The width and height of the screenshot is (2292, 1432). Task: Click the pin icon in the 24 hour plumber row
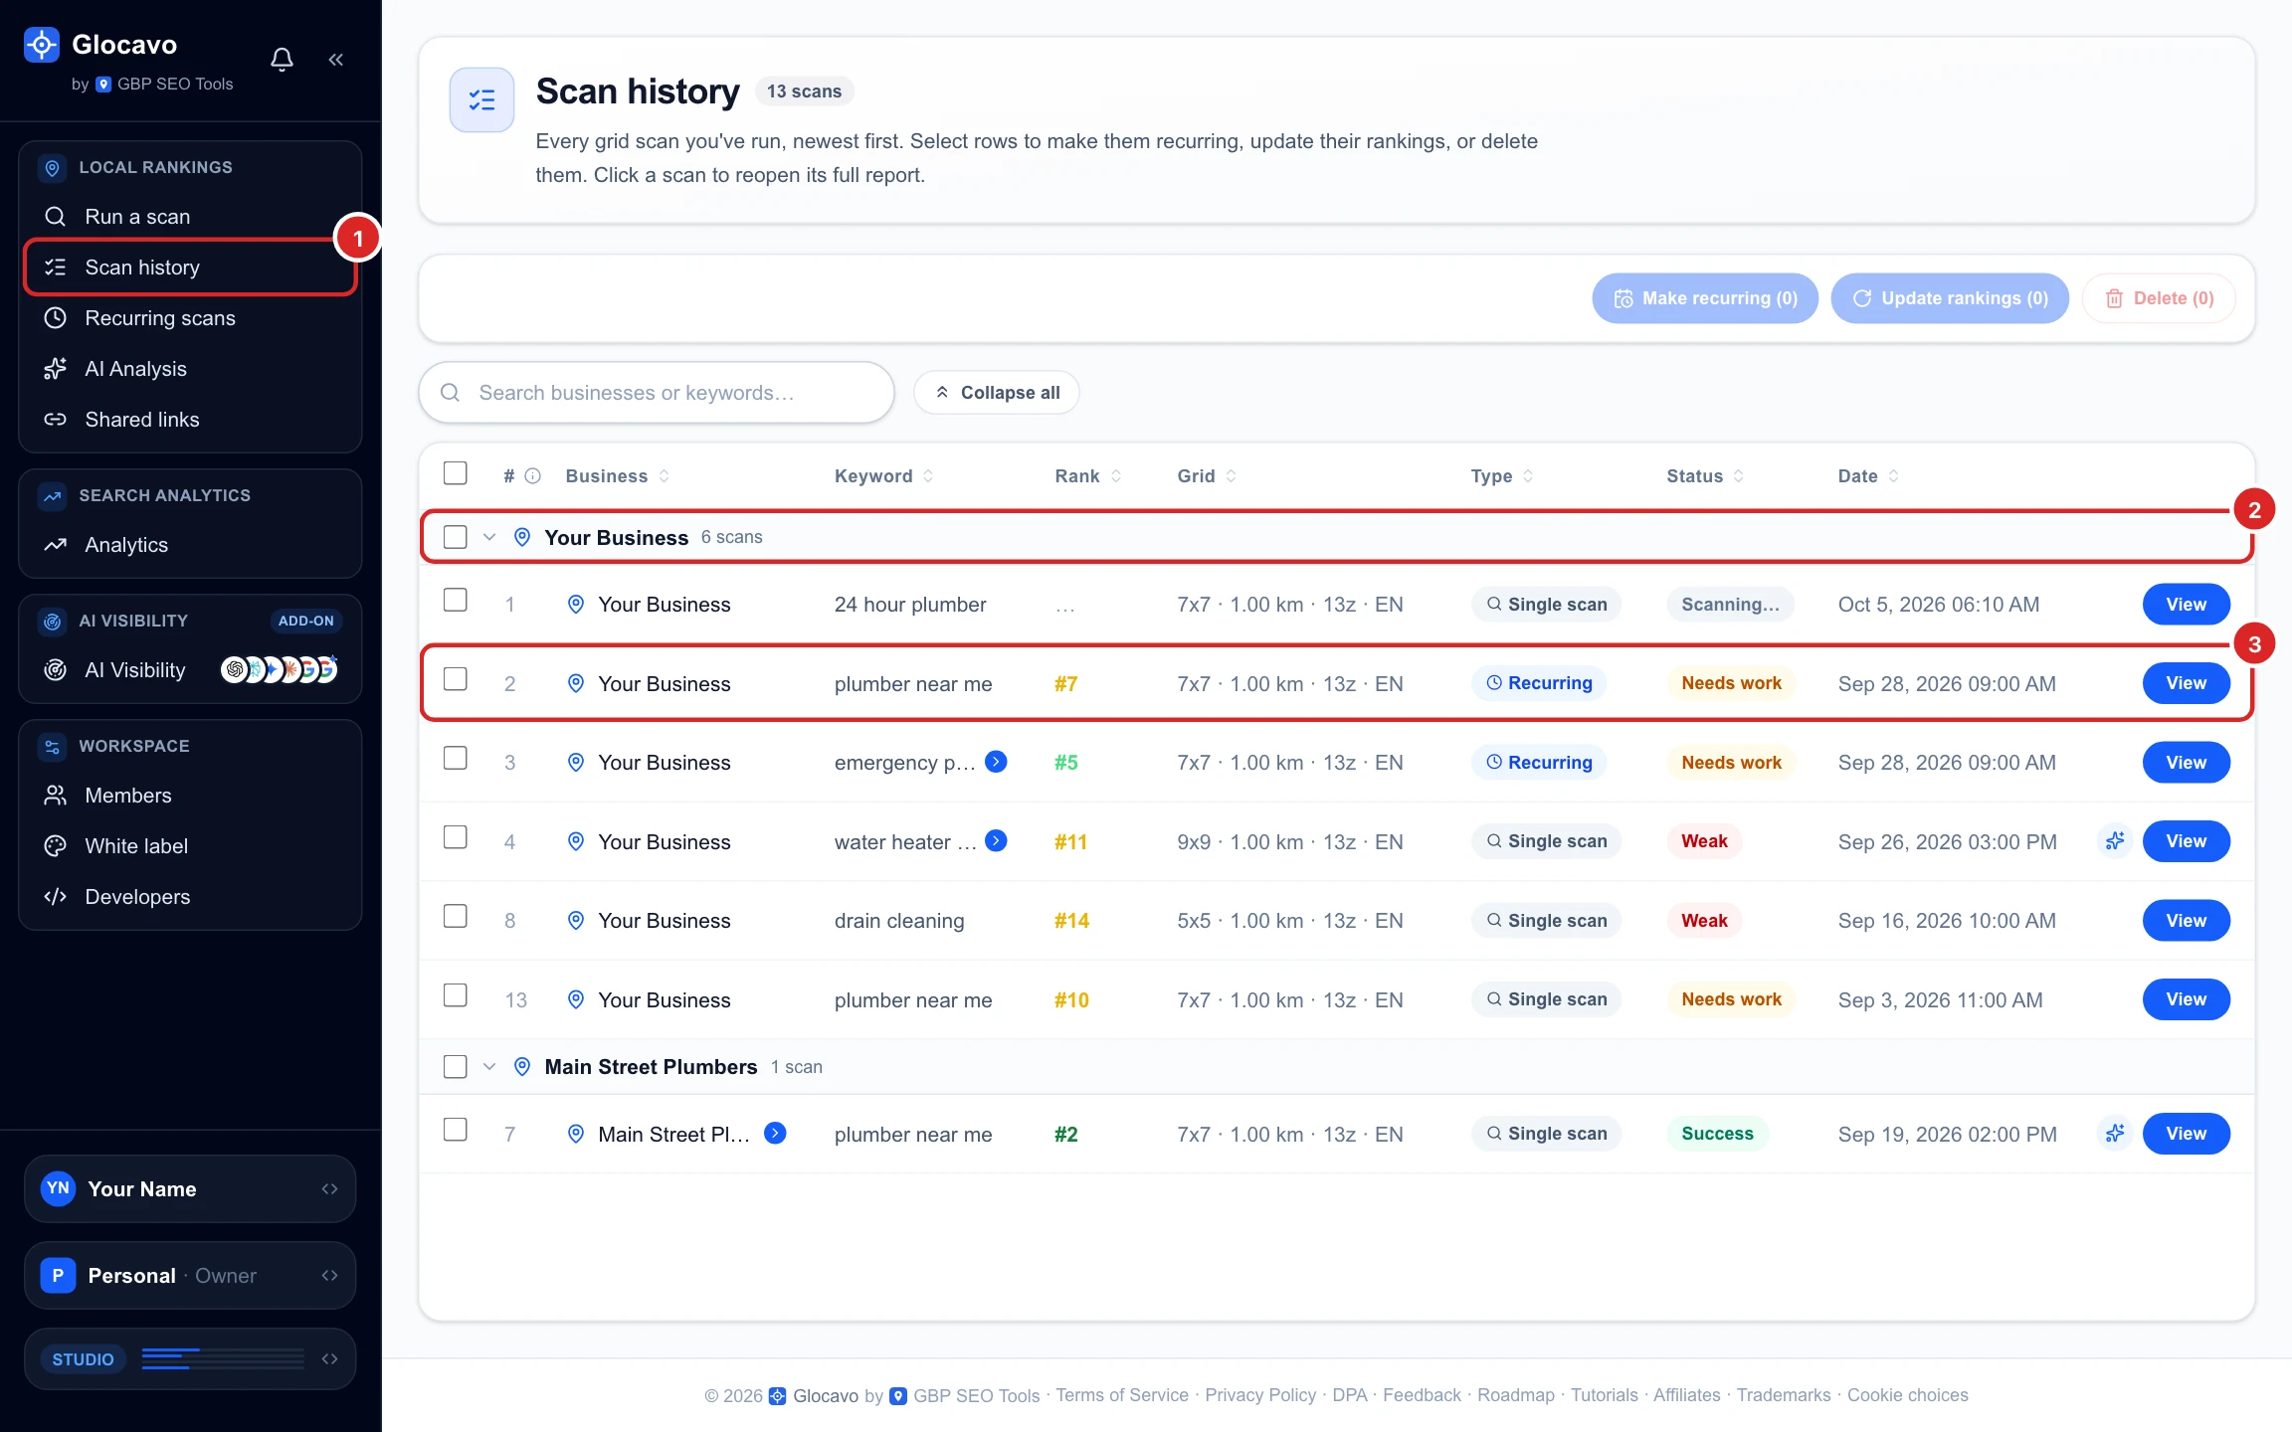576,604
